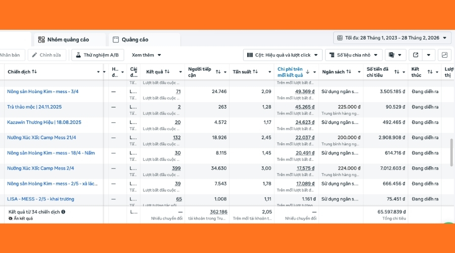Toggle descending sort on Chi phí column
The width and height of the screenshot is (455, 253).
coord(307,72)
